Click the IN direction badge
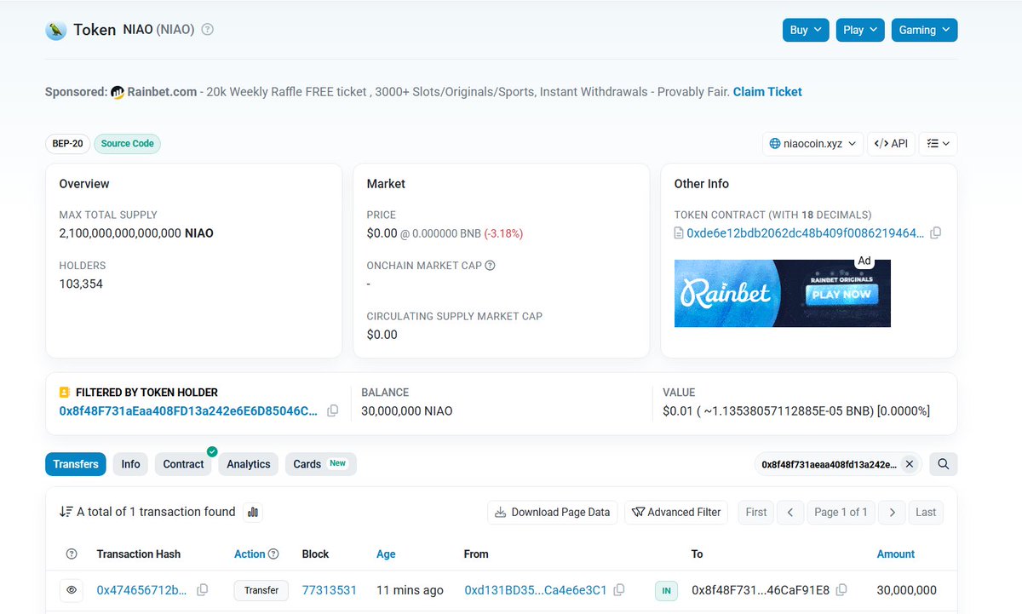The width and height of the screenshot is (1022, 614). tap(666, 589)
